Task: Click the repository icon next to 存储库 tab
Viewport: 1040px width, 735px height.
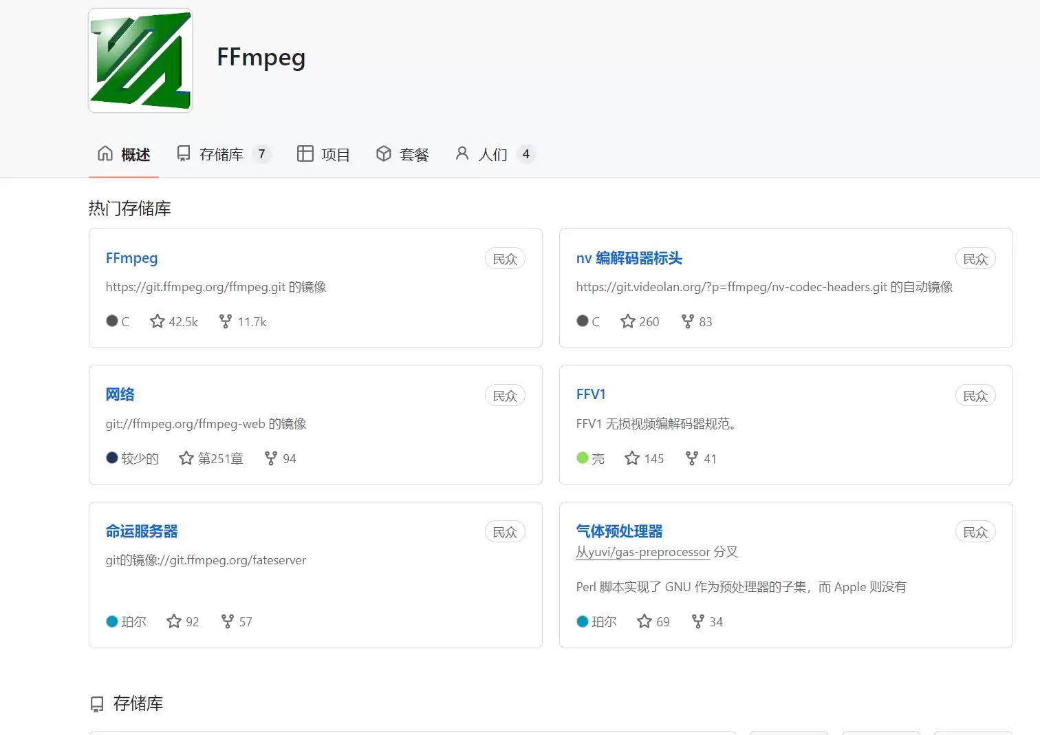Action: point(184,153)
